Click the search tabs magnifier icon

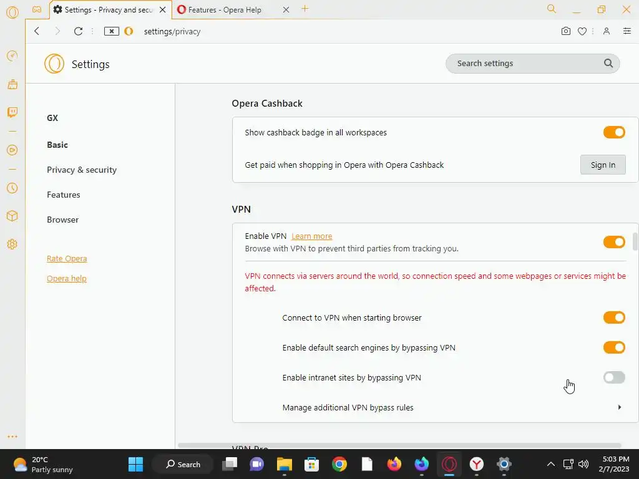point(552,9)
